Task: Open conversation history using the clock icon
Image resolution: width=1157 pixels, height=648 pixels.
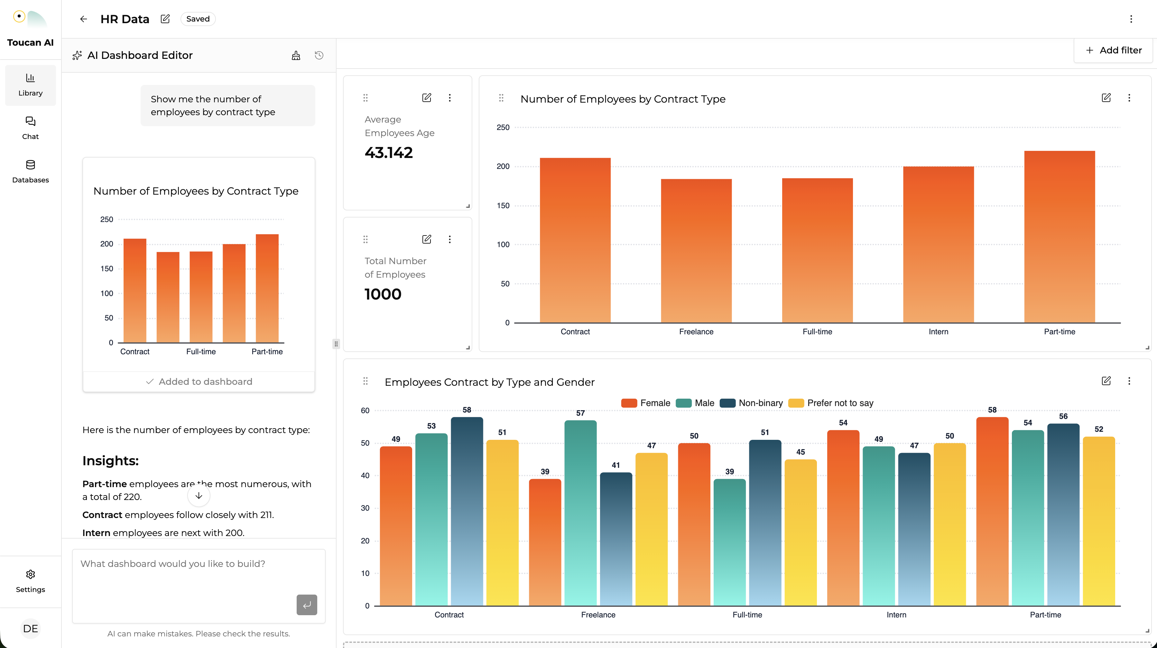Action: pyautogui.click(x=319, y=55)
